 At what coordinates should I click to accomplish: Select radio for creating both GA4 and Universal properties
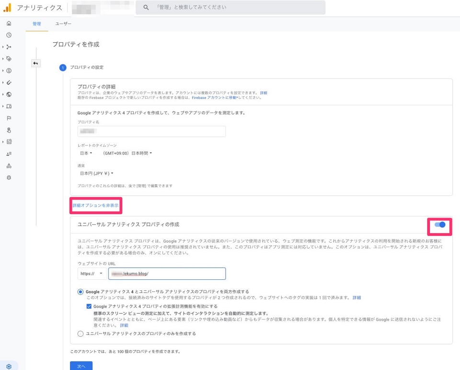tap(80, 292)
